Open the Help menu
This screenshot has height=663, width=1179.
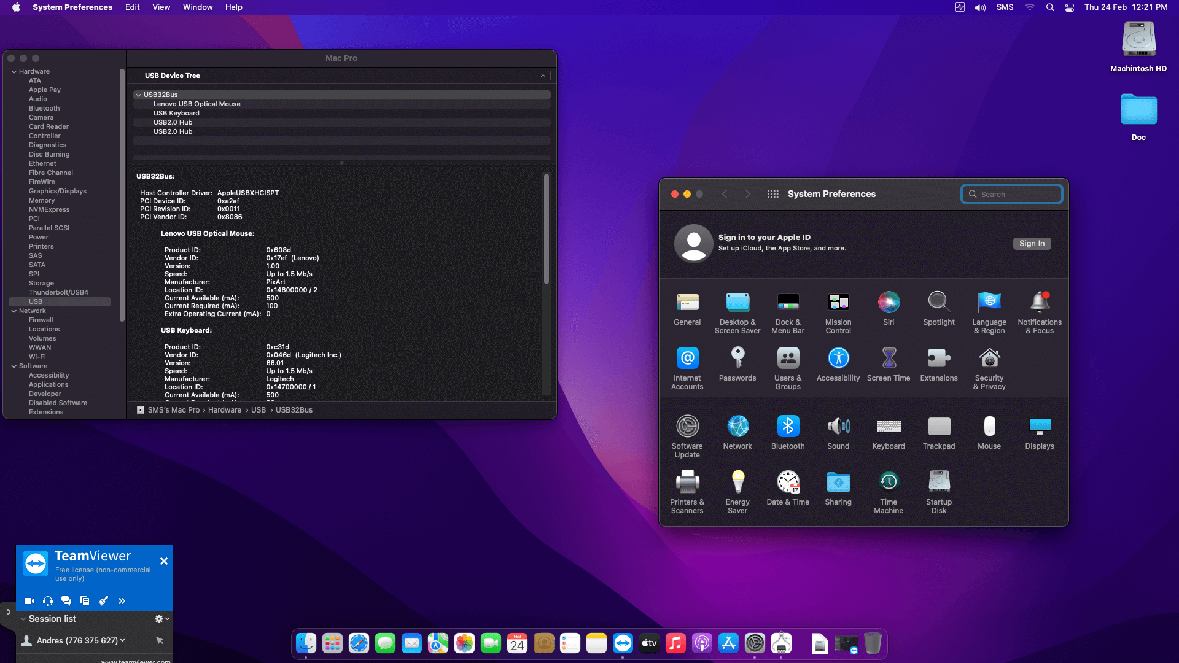coord(233,7)
